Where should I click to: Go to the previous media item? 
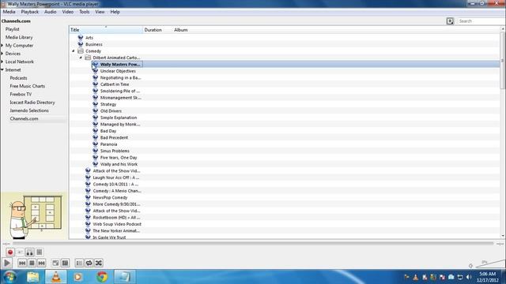pos(22,263)
